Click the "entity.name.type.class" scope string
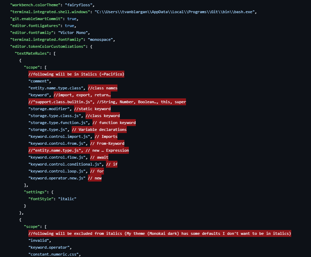This screenshot has height=257, width=311. (x=56, y=88)
